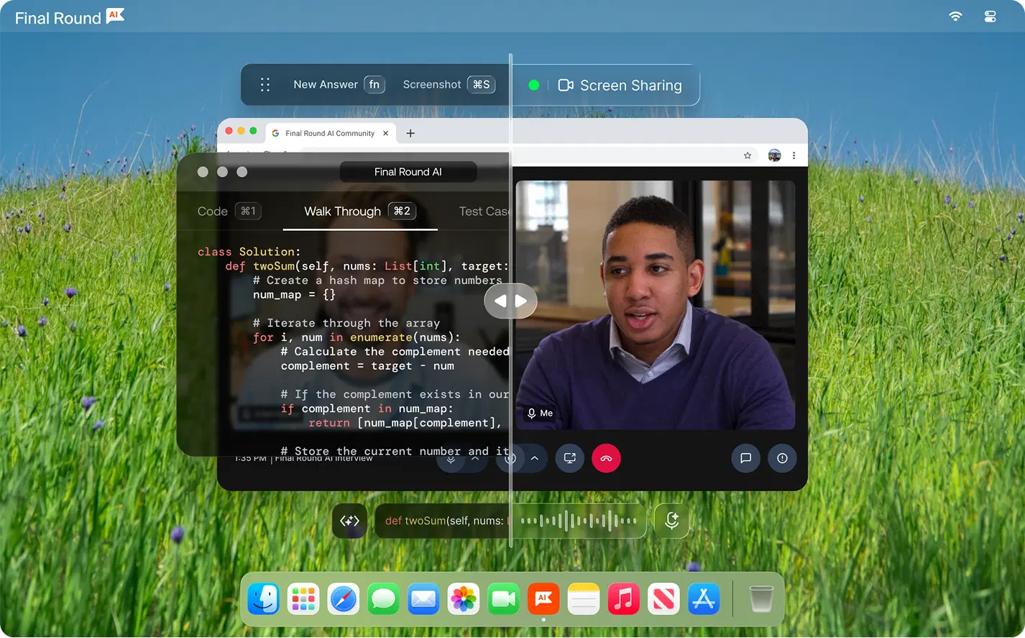Screen dimensions: 1025x638
Task: Open the Chrome three-dot menu
Action: pos(793,155)
